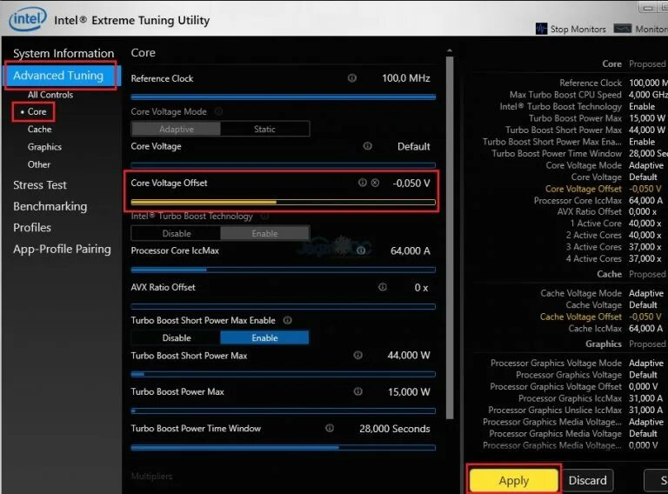Click the AVX Ratio Offset slider

[284, 306]
